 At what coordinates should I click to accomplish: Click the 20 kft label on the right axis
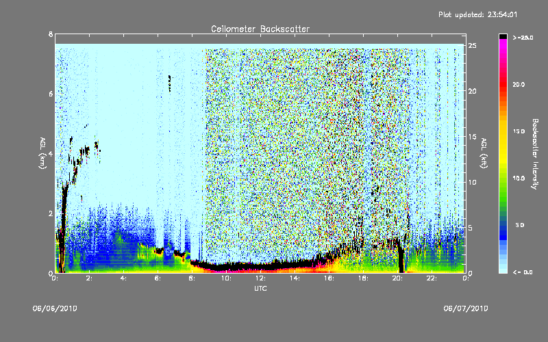point(472,91)
